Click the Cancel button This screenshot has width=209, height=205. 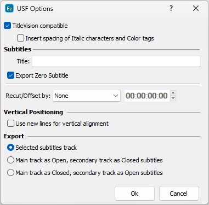click(x=179, y=194)
